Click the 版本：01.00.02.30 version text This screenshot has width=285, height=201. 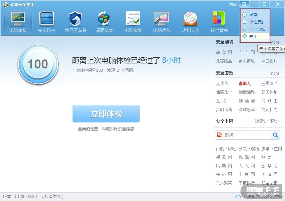coord(20,196)
